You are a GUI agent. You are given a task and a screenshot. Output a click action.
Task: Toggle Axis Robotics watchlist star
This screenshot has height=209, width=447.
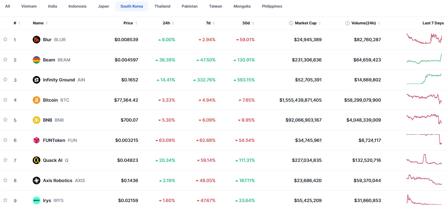pos(5,180)
